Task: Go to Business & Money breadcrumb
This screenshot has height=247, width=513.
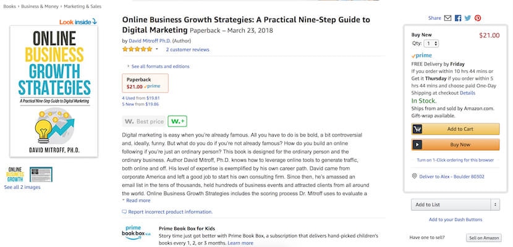Action: (x=38, y=5)
